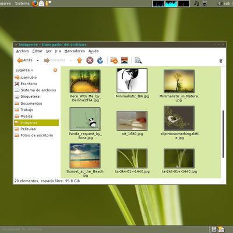Image resolution: width=233 pixels, height=233 pixels.
Task: Click the window menu icon in title bar
Action: pyautogui.click(x=16, y=45)
